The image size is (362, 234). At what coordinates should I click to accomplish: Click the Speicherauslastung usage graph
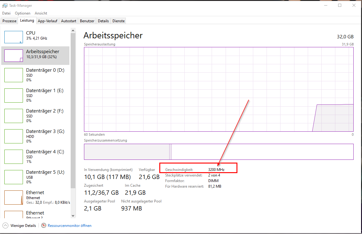[219, 89]
